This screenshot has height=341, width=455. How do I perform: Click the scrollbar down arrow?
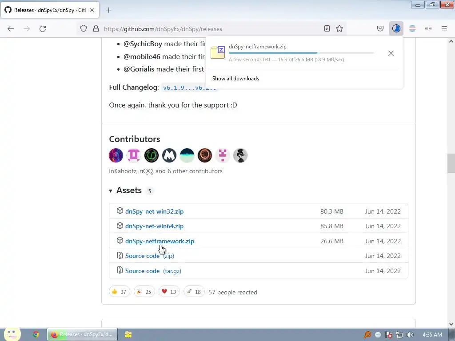pos(451,324)
